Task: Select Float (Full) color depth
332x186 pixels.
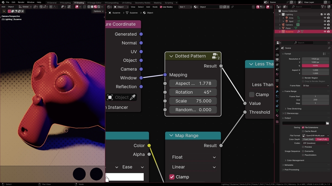Action: [x=322, y=139]
